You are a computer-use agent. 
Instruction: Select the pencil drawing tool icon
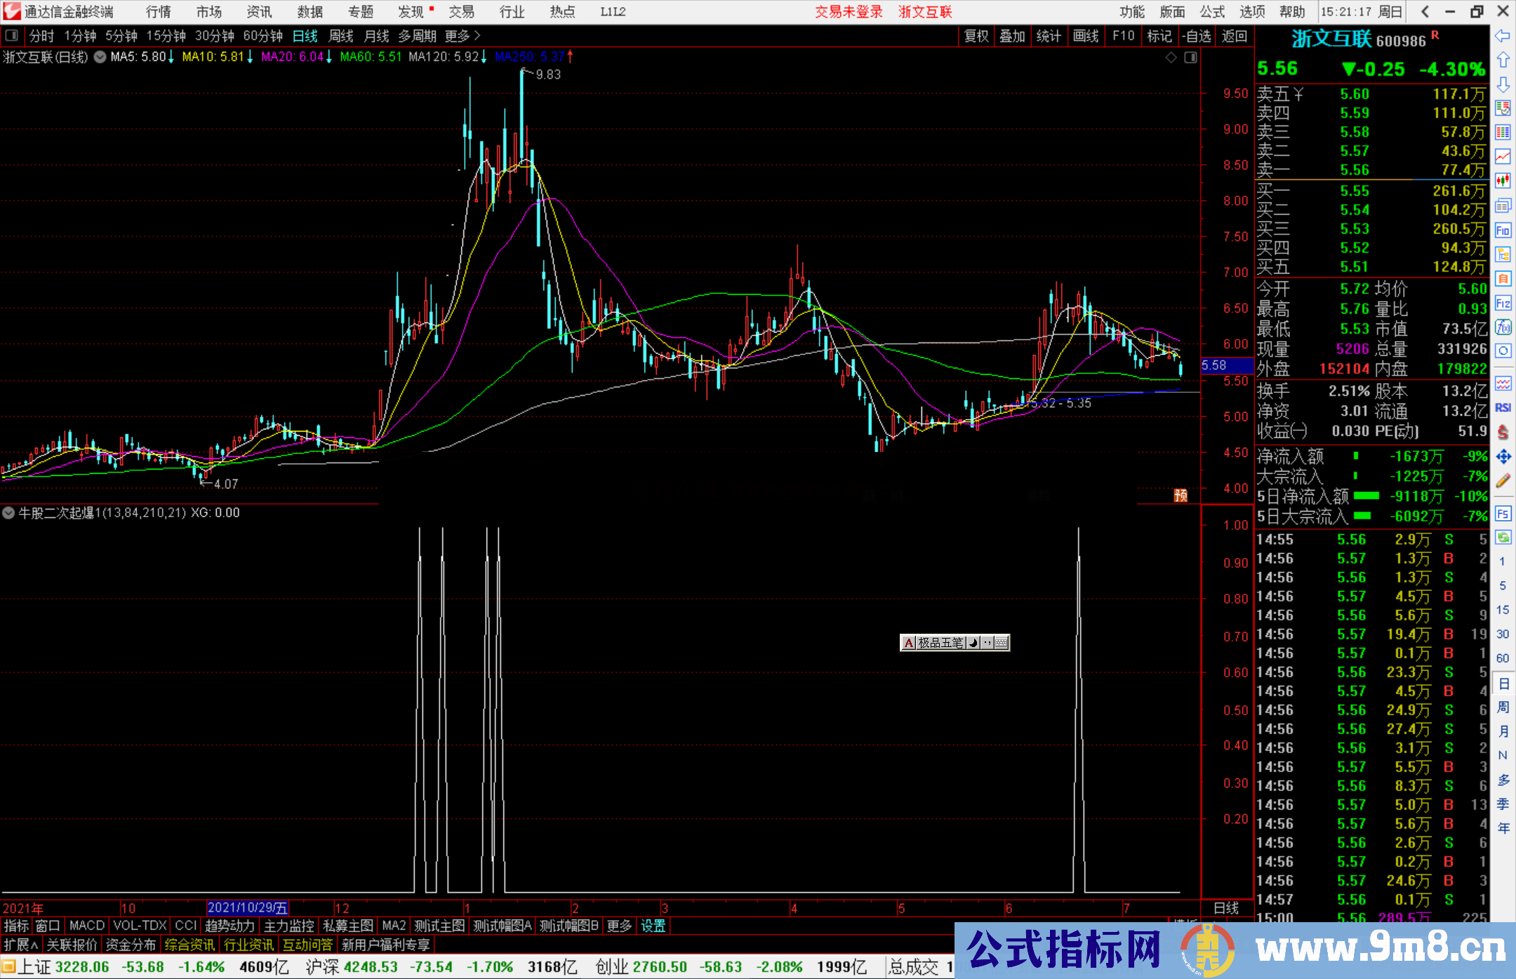point(1503,481)
